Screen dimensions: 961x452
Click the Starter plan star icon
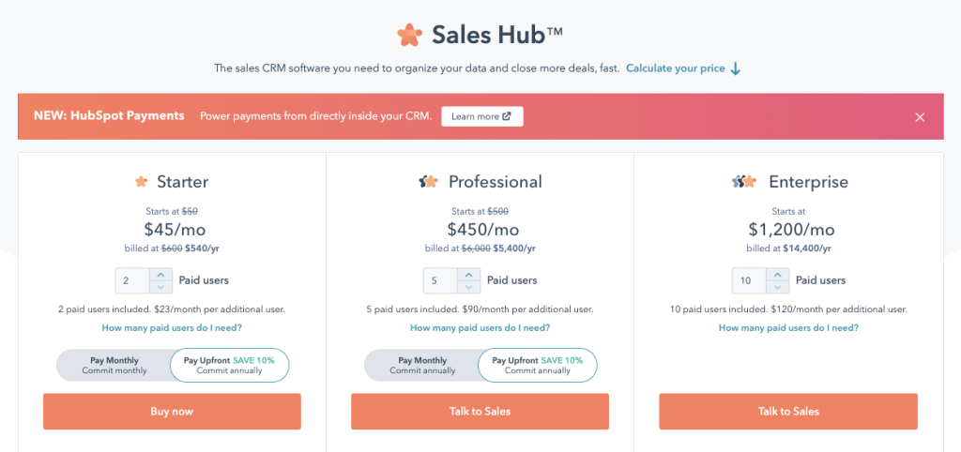141,181
